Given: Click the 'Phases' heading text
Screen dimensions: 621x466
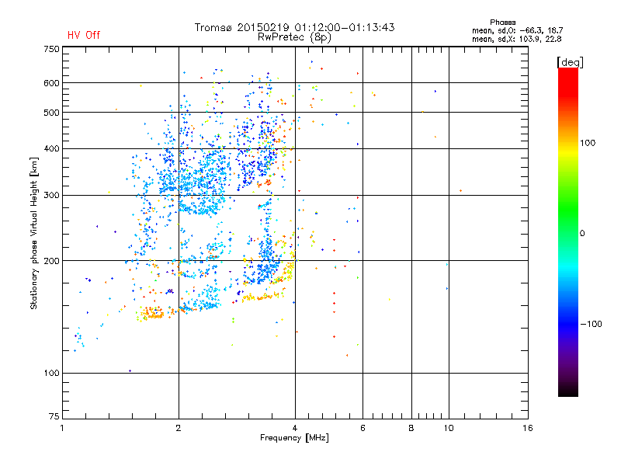Looking at the screenshot, I should click(x=502, y=23).
